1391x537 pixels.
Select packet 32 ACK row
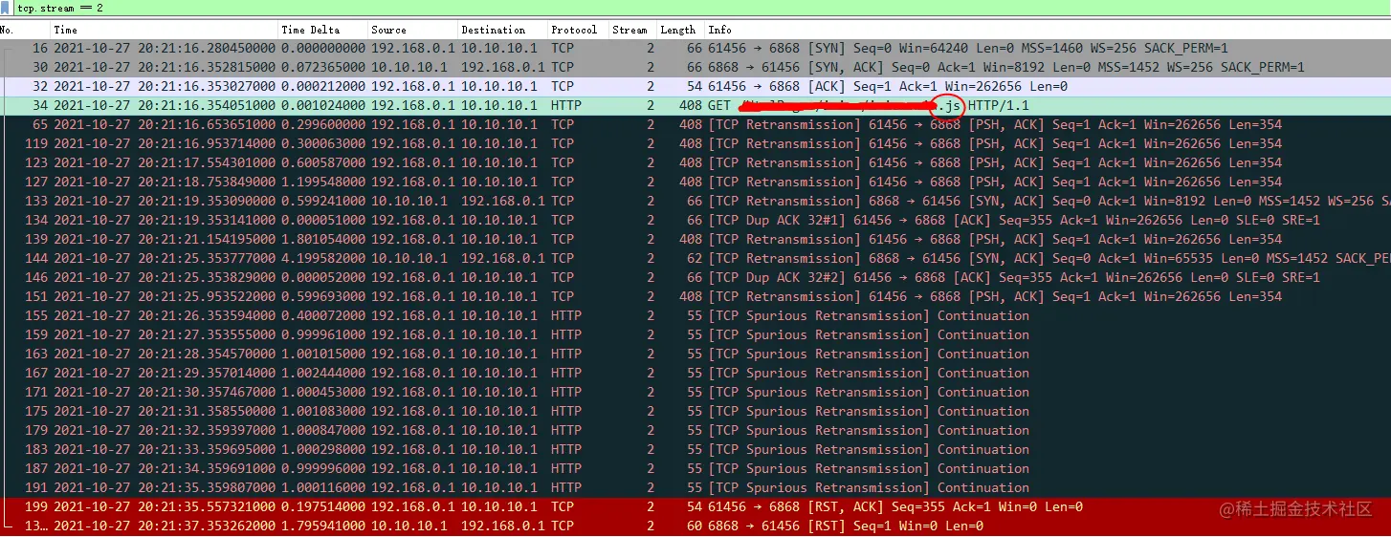[x=695, y=87]
